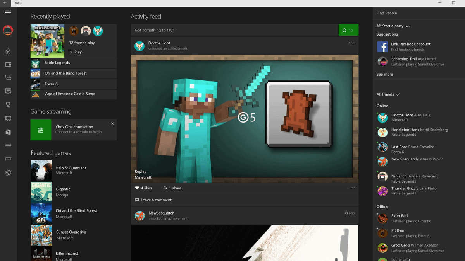Click green Xbox One connection console icon

click(41, 130)
